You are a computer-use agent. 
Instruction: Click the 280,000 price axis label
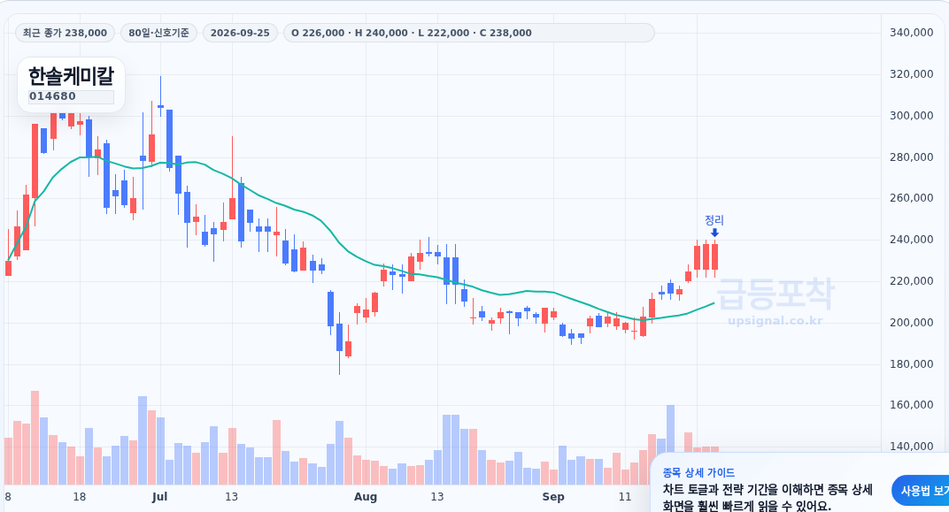point(911,157)
